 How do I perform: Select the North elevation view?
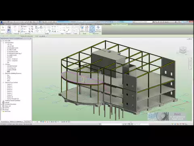pyautogui.click(x=8, y=77)
